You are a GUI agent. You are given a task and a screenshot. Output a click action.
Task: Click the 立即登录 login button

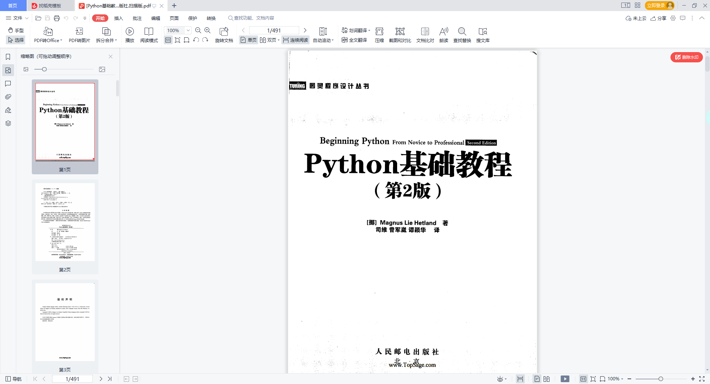[x=660, y=6]
